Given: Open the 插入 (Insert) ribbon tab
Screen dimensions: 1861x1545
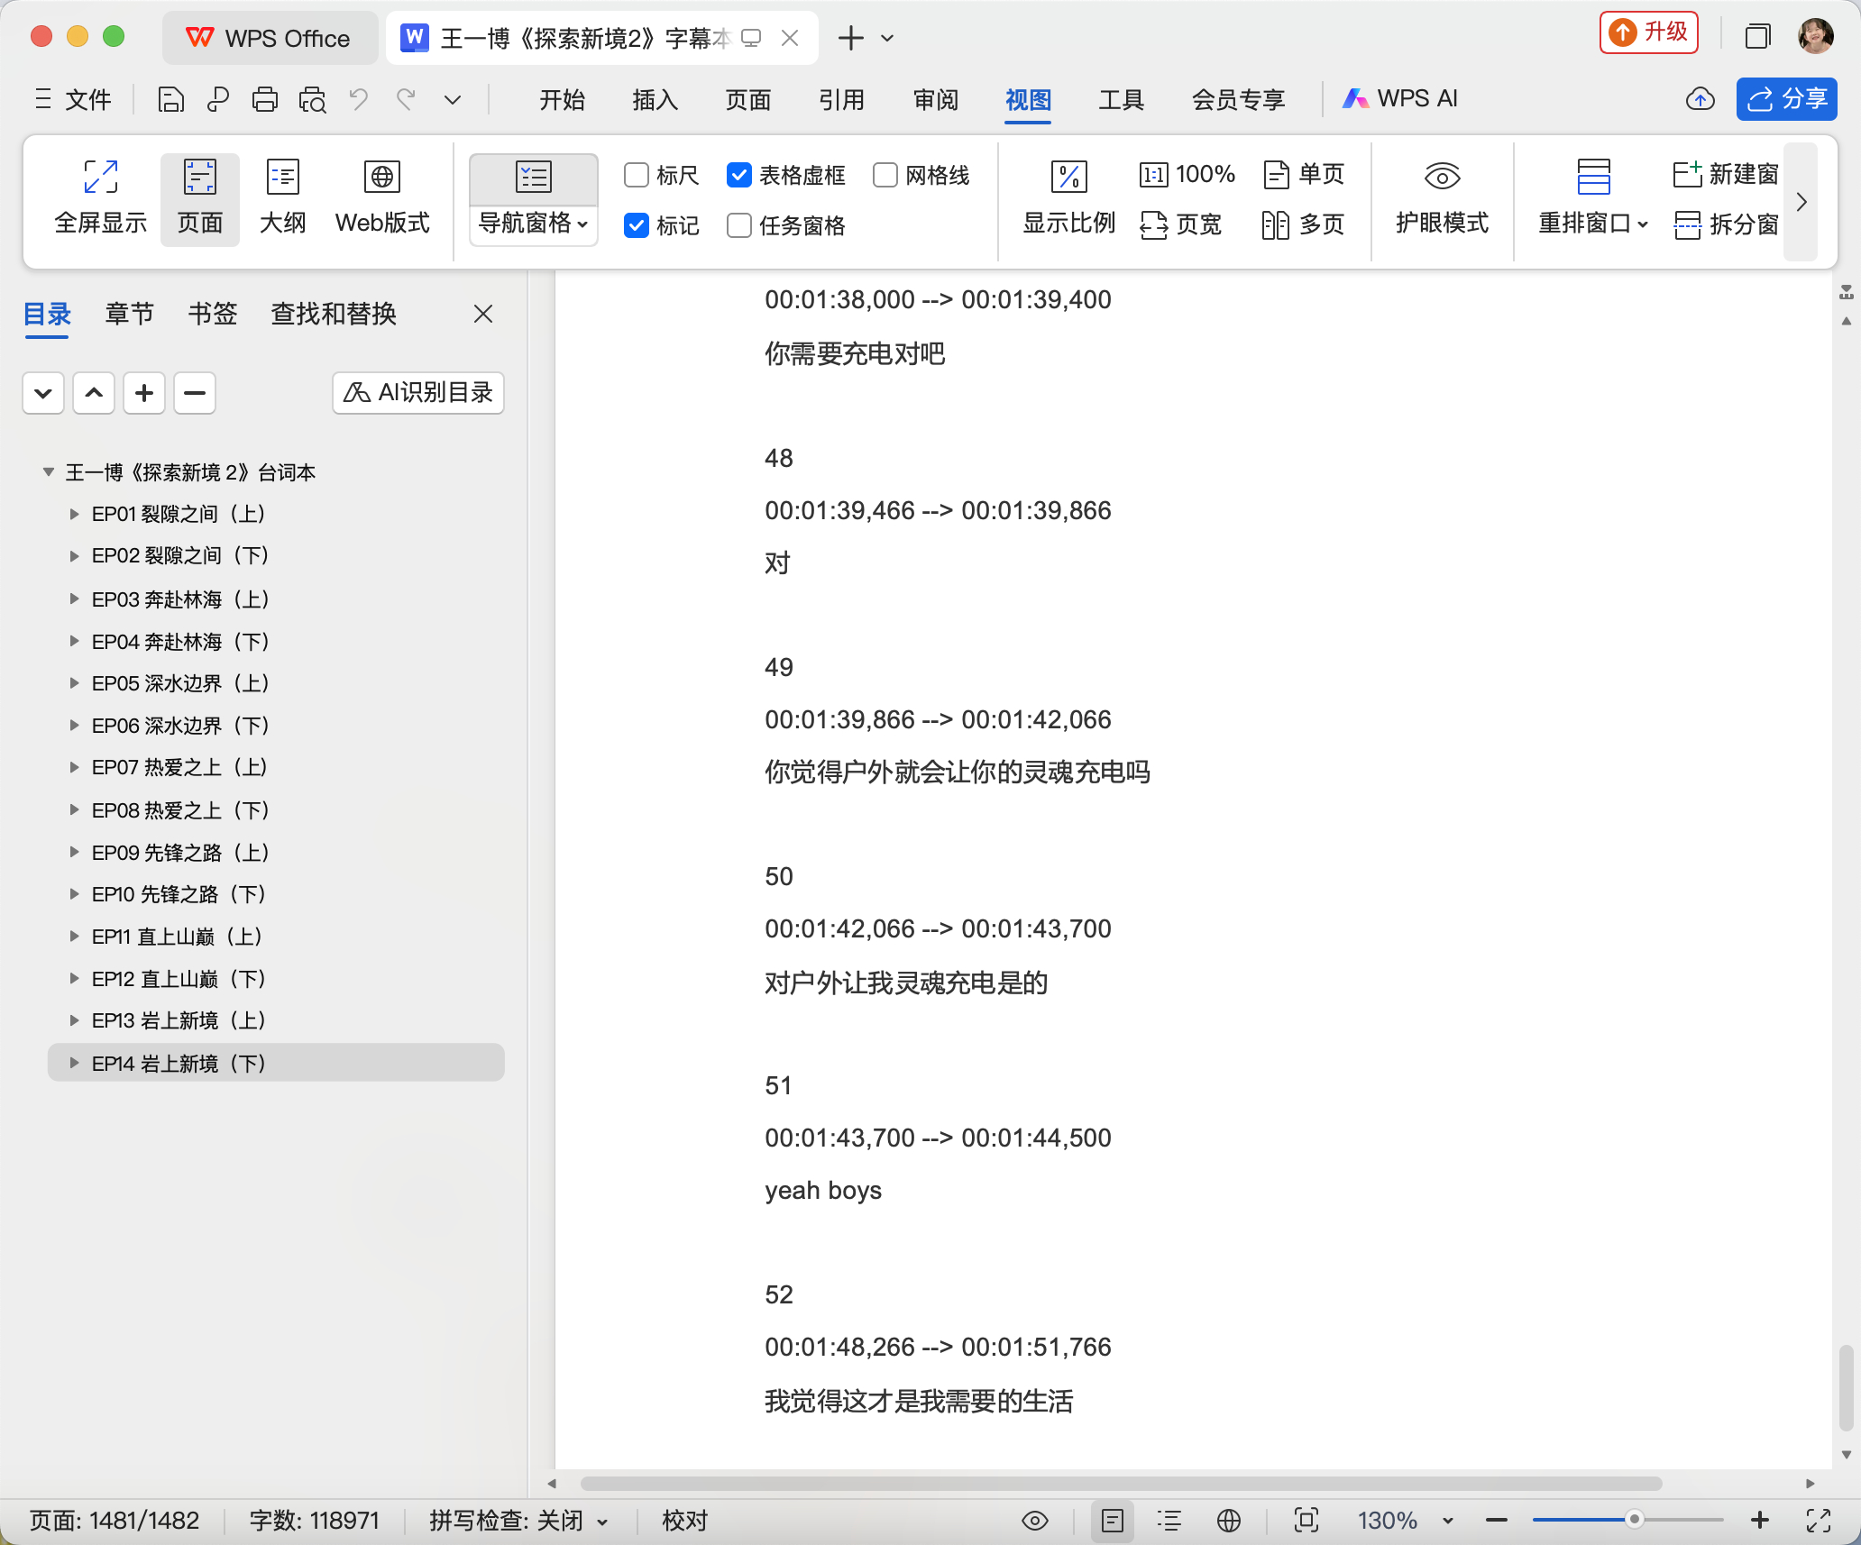Looking at the screenshot, I should (x=655, y=99).
